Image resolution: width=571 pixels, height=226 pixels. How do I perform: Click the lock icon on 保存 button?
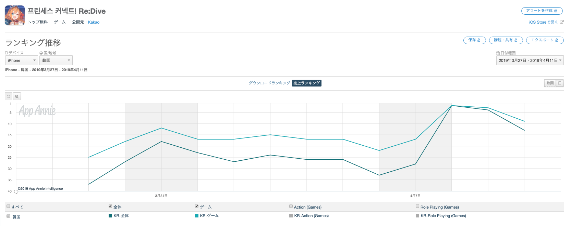(479, 40)
